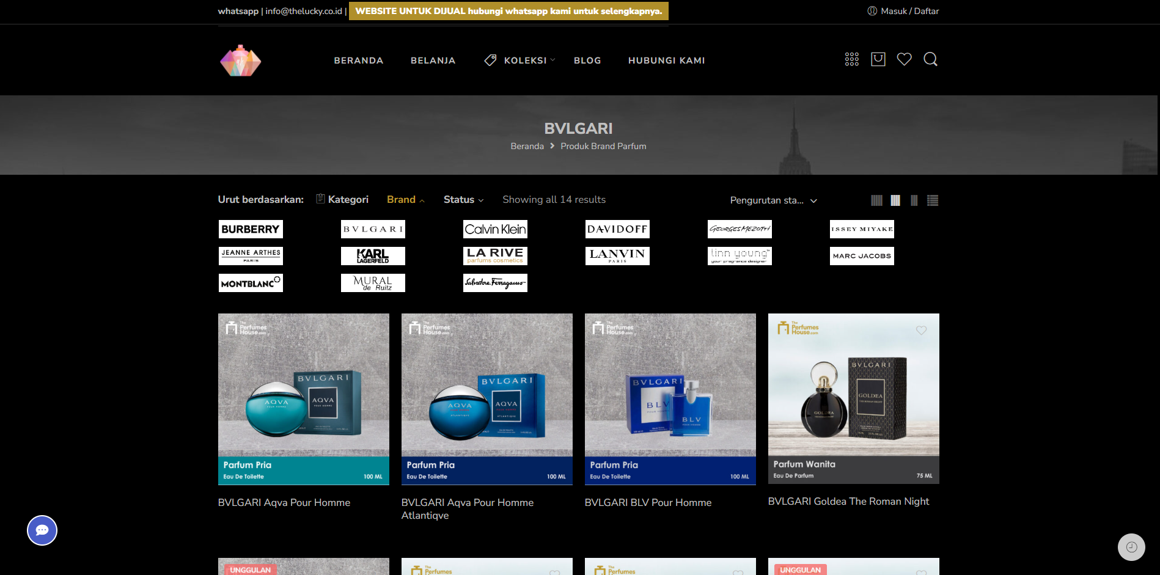Filter by the Jeanne Arthes brand logo
The height and width of the screenshot is (575, 1160).
point(251,256)
